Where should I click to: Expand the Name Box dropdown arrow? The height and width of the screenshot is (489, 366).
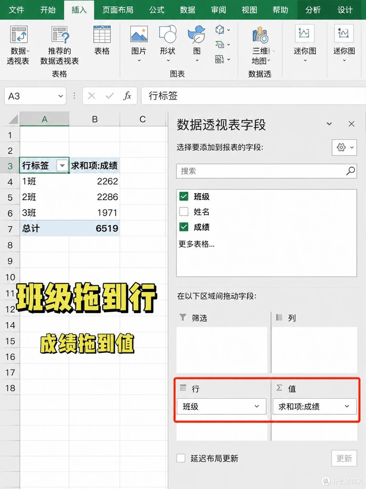click(x=61, y=96)
